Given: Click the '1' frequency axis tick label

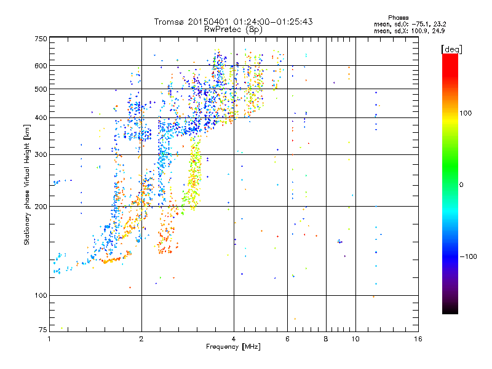Looking at the screenshot, I should 49,339.
